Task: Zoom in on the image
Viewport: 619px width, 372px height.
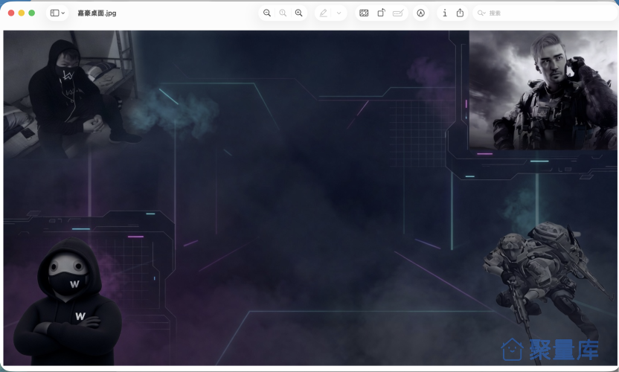Action: [299, 13]
